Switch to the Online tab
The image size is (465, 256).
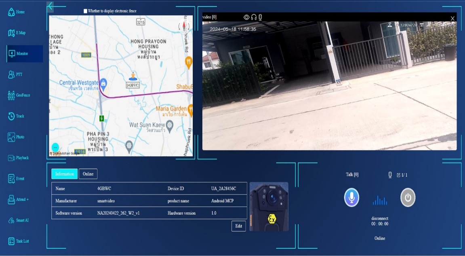tap(88, 174)
